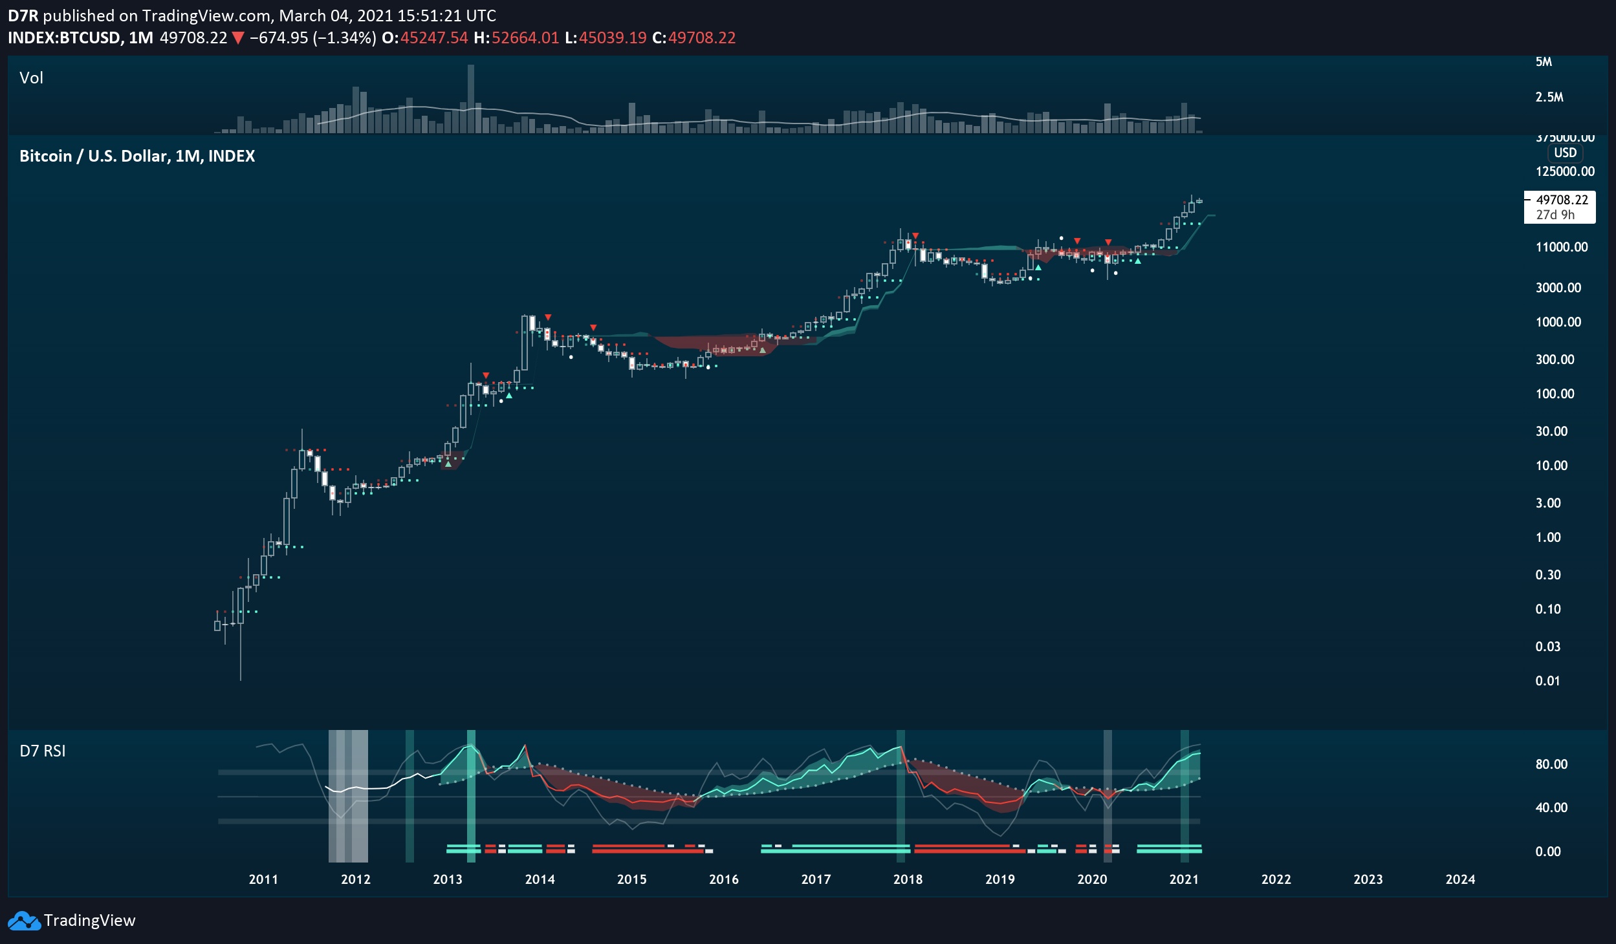Click the 10.00 price axis label
Screen dimensions: 1616x944
tap(1552, 466)
